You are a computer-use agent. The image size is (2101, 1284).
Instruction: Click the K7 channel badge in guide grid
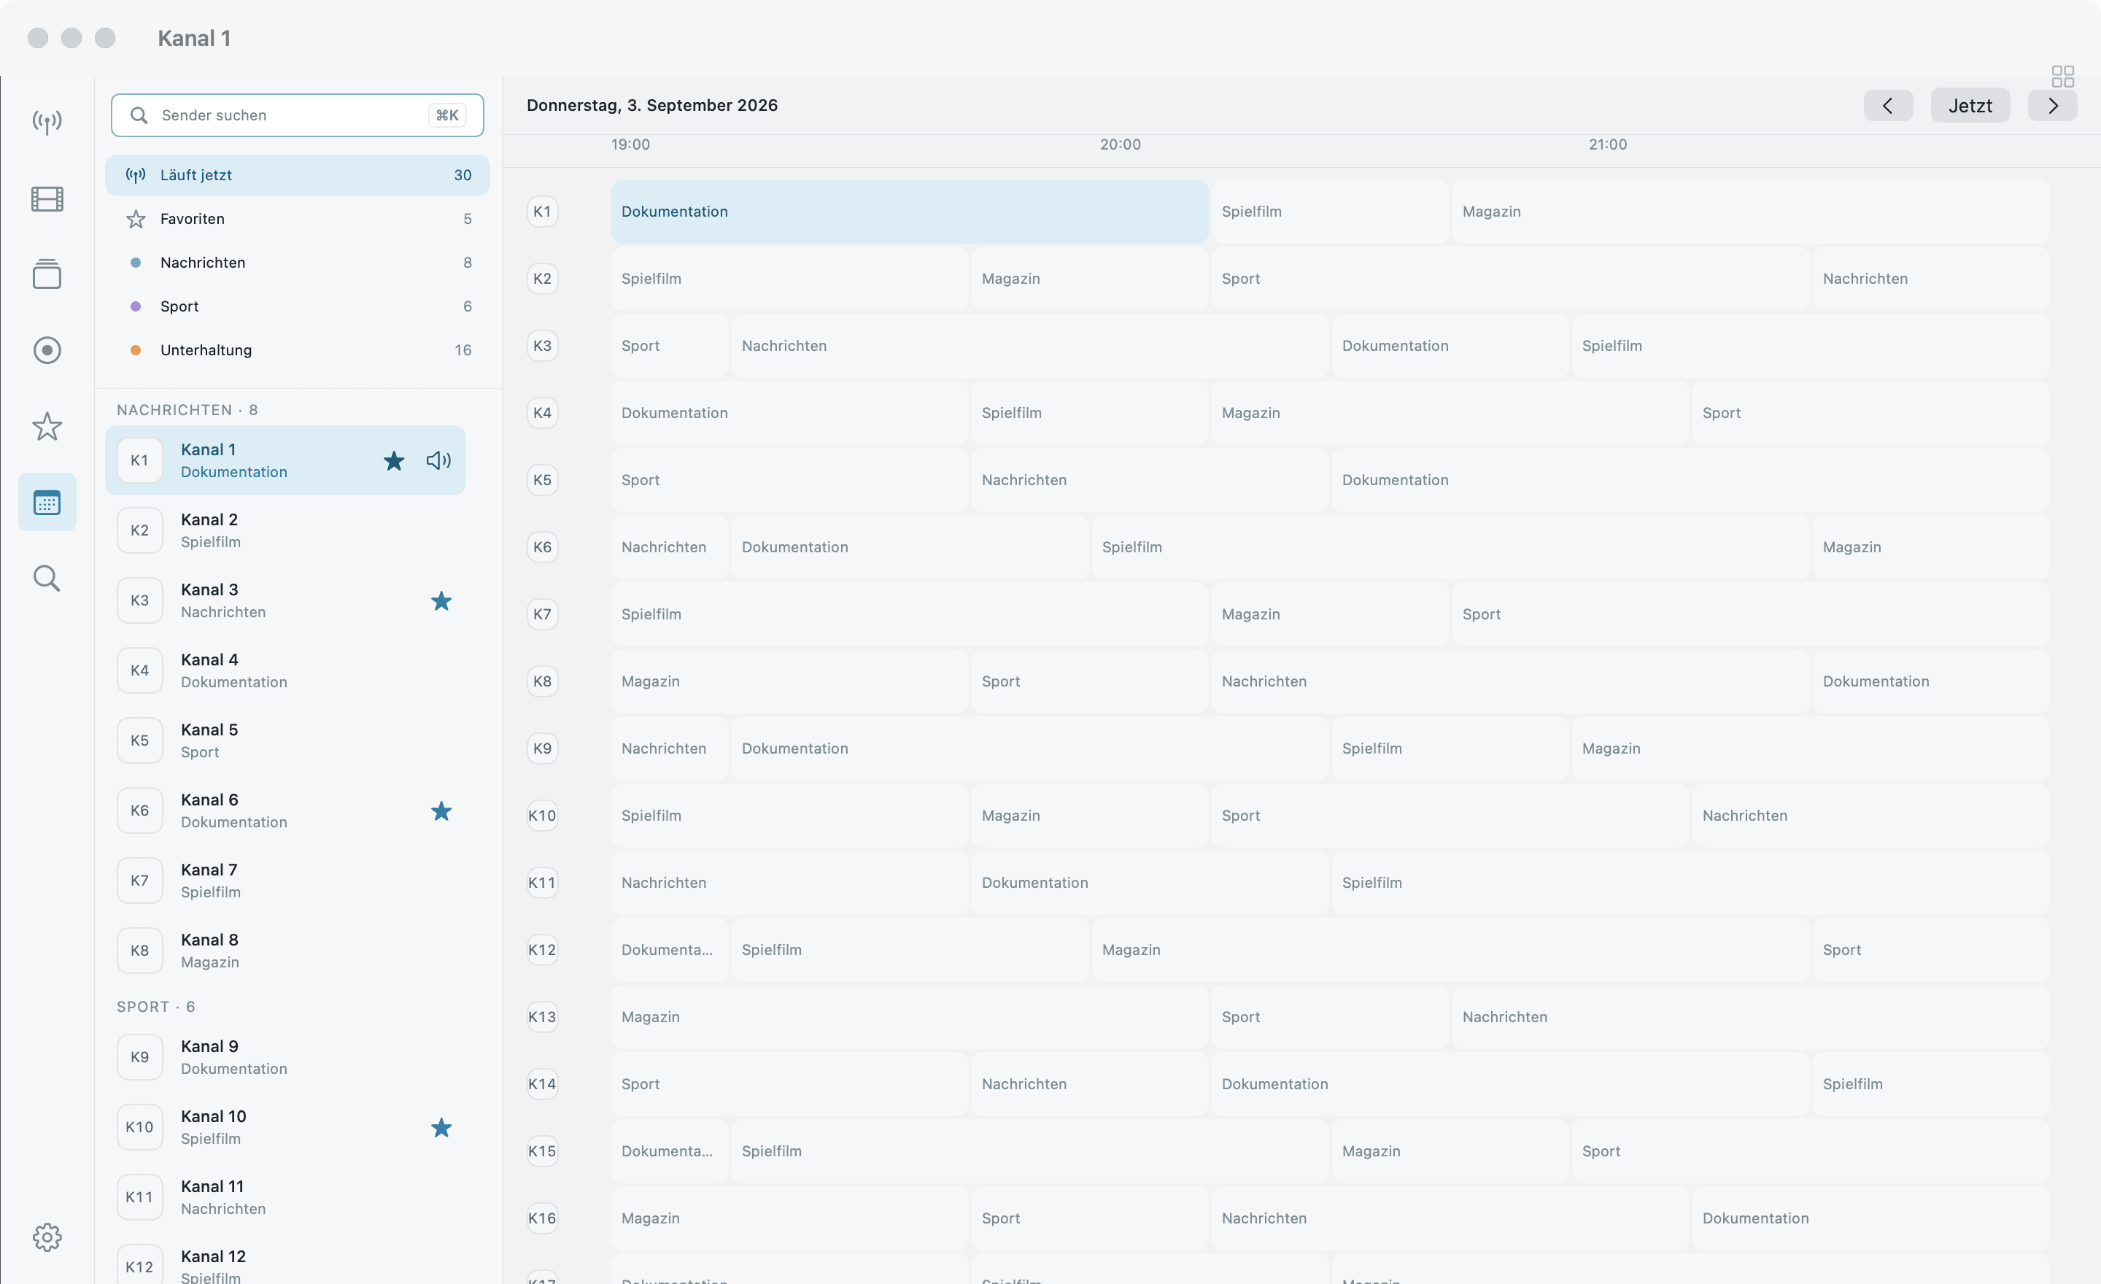point(542,614)
